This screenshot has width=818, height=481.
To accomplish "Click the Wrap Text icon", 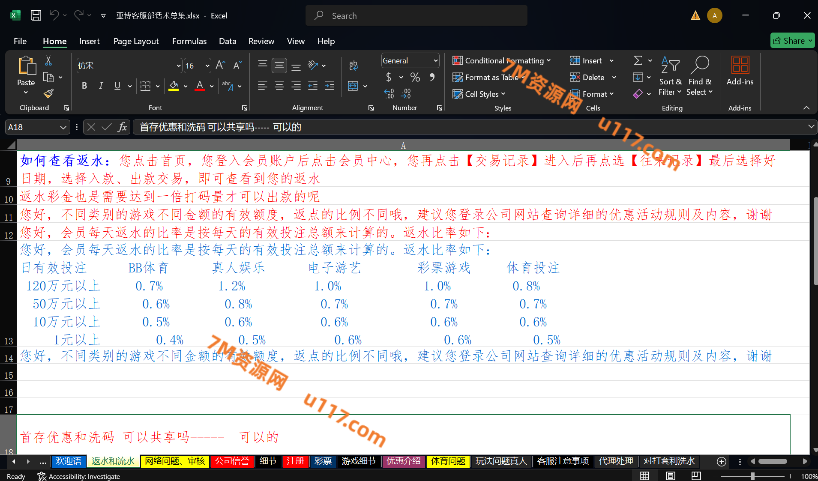I will 353,65.
